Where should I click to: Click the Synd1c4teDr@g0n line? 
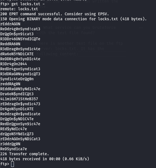(17, 79)
